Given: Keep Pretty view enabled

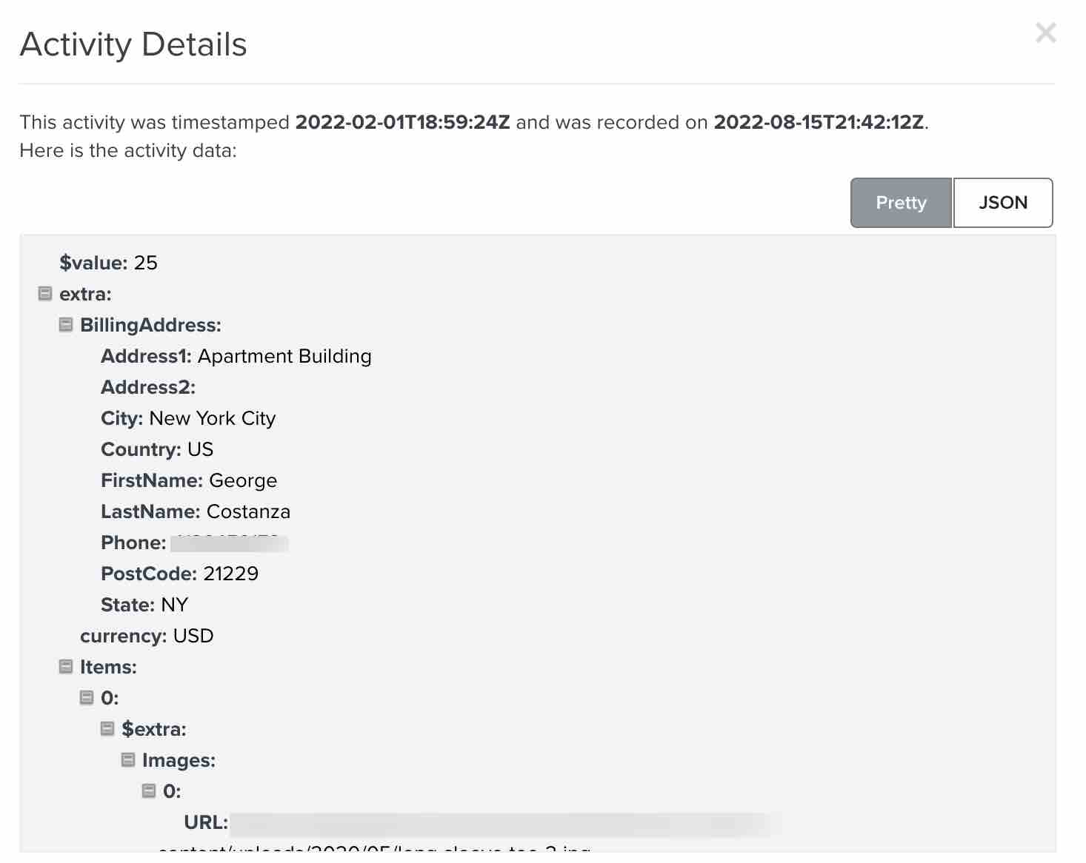Looking at the screenshot, I should pyautogui.click(x=901, y=202).
